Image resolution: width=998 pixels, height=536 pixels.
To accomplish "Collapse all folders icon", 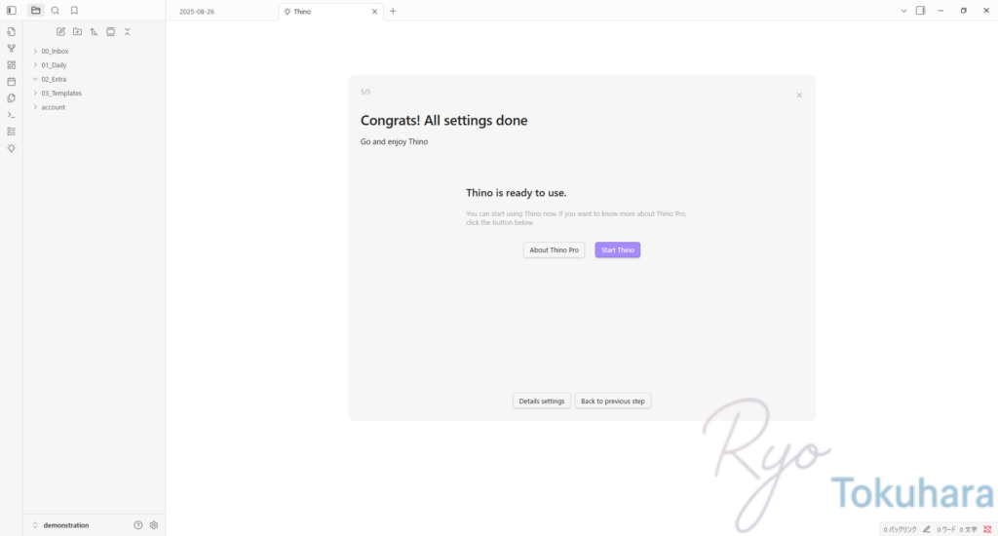I will 128,31.
